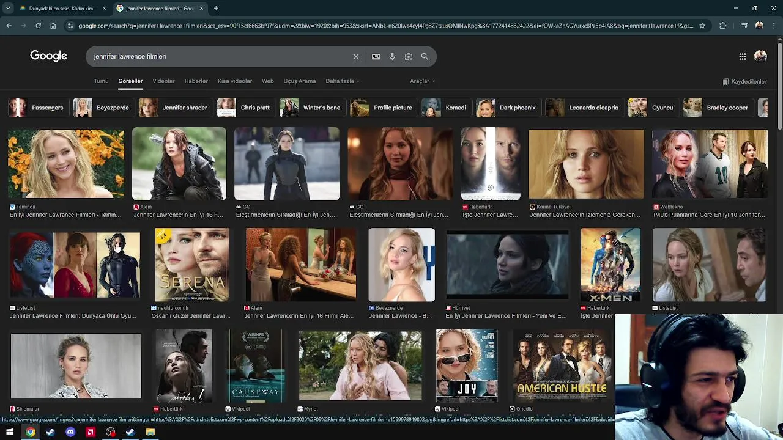Open tab search dropdown arrow

8,9
